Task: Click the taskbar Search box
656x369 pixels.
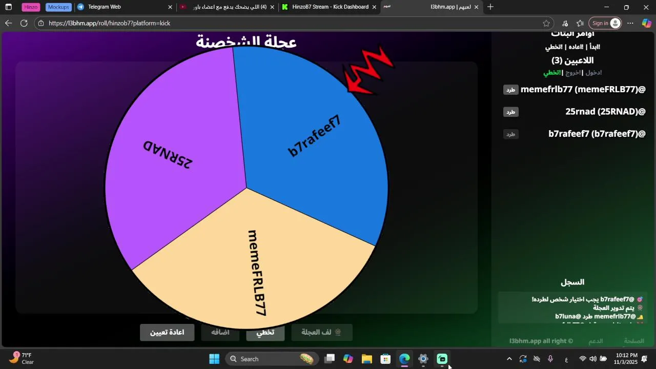Action: (x=272, y=359)
